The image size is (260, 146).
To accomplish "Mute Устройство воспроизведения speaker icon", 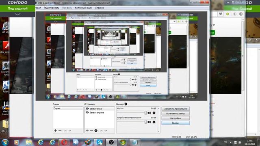I will click(149, 122).
